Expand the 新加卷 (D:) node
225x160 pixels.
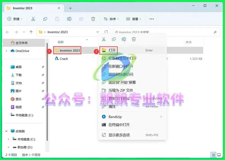[8, 147]
